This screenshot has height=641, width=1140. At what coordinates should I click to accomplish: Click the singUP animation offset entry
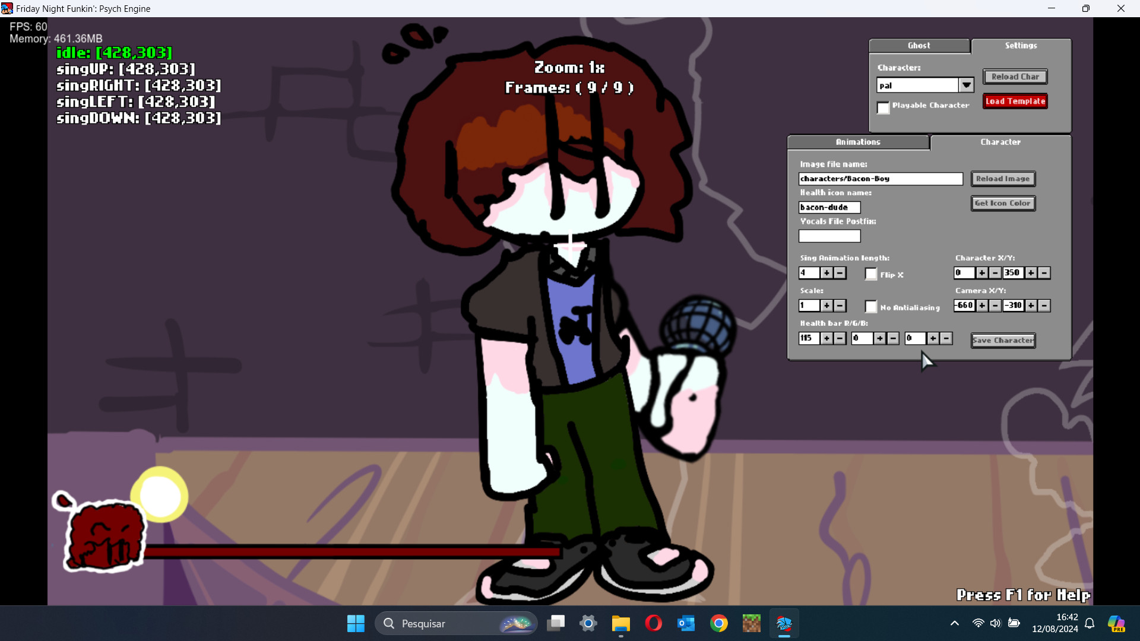(x=126, y=69)
